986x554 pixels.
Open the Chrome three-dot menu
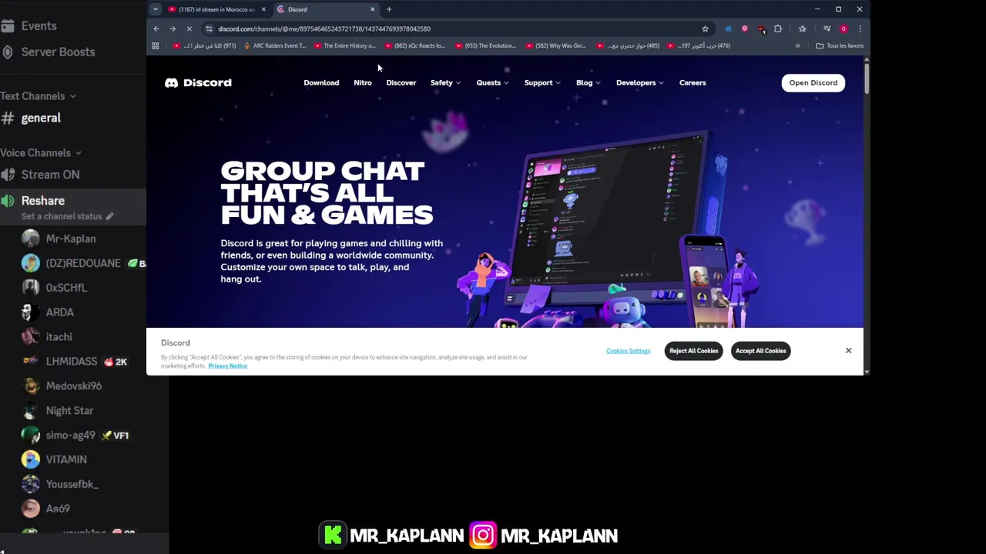(860, 28)
